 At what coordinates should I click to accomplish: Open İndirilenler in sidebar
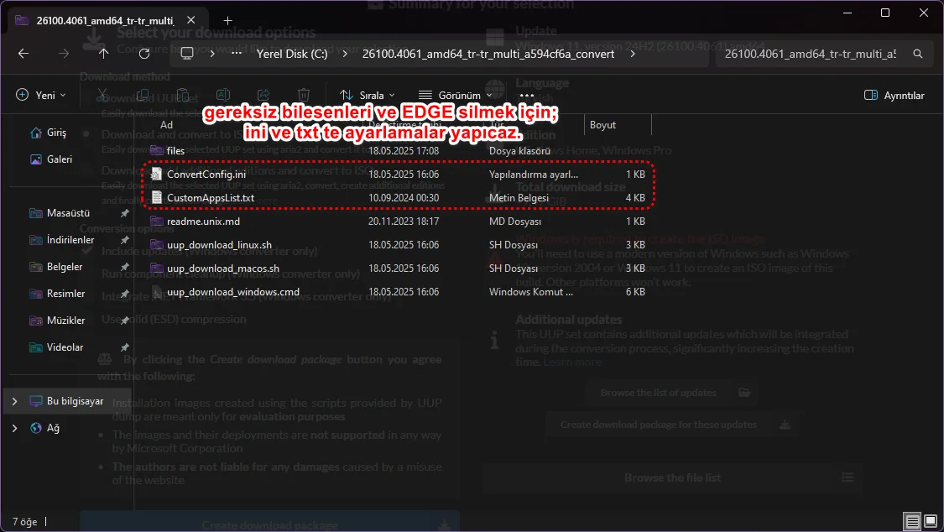click(62, 239)
